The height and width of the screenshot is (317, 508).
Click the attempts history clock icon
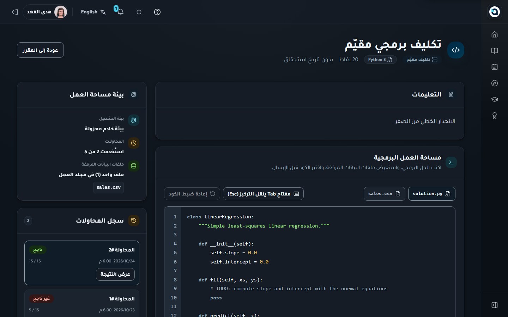(134, 220)
